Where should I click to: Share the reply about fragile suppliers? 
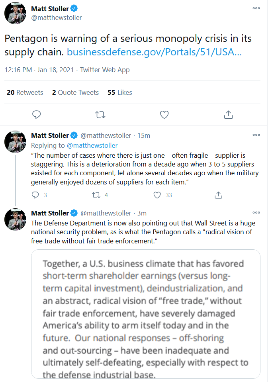(218, 195)
